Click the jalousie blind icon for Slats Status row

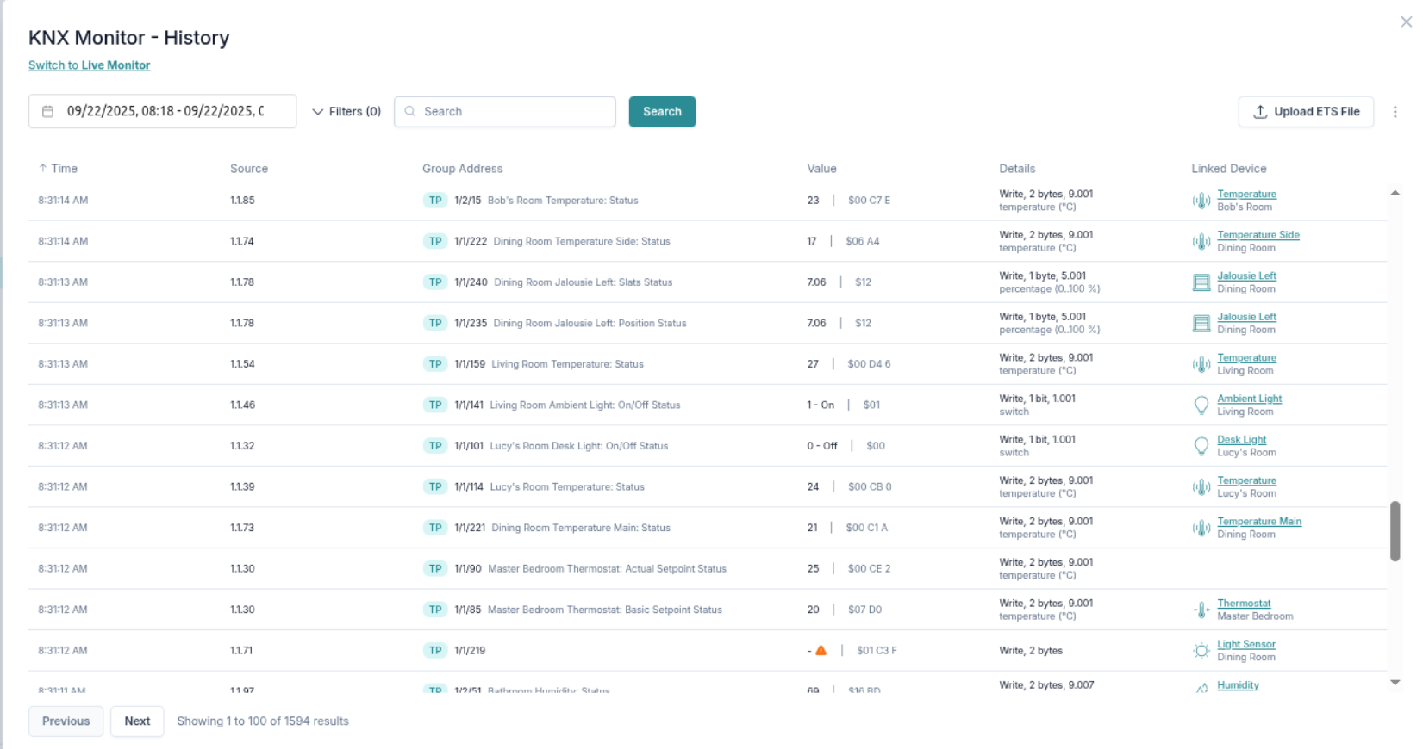click(x=1201, y=282)
